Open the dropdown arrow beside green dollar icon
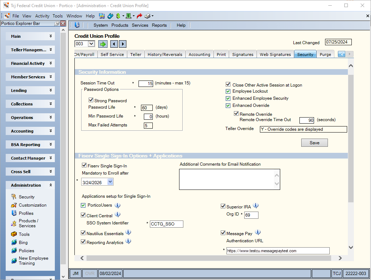The image size is (371, 280). 123,16
